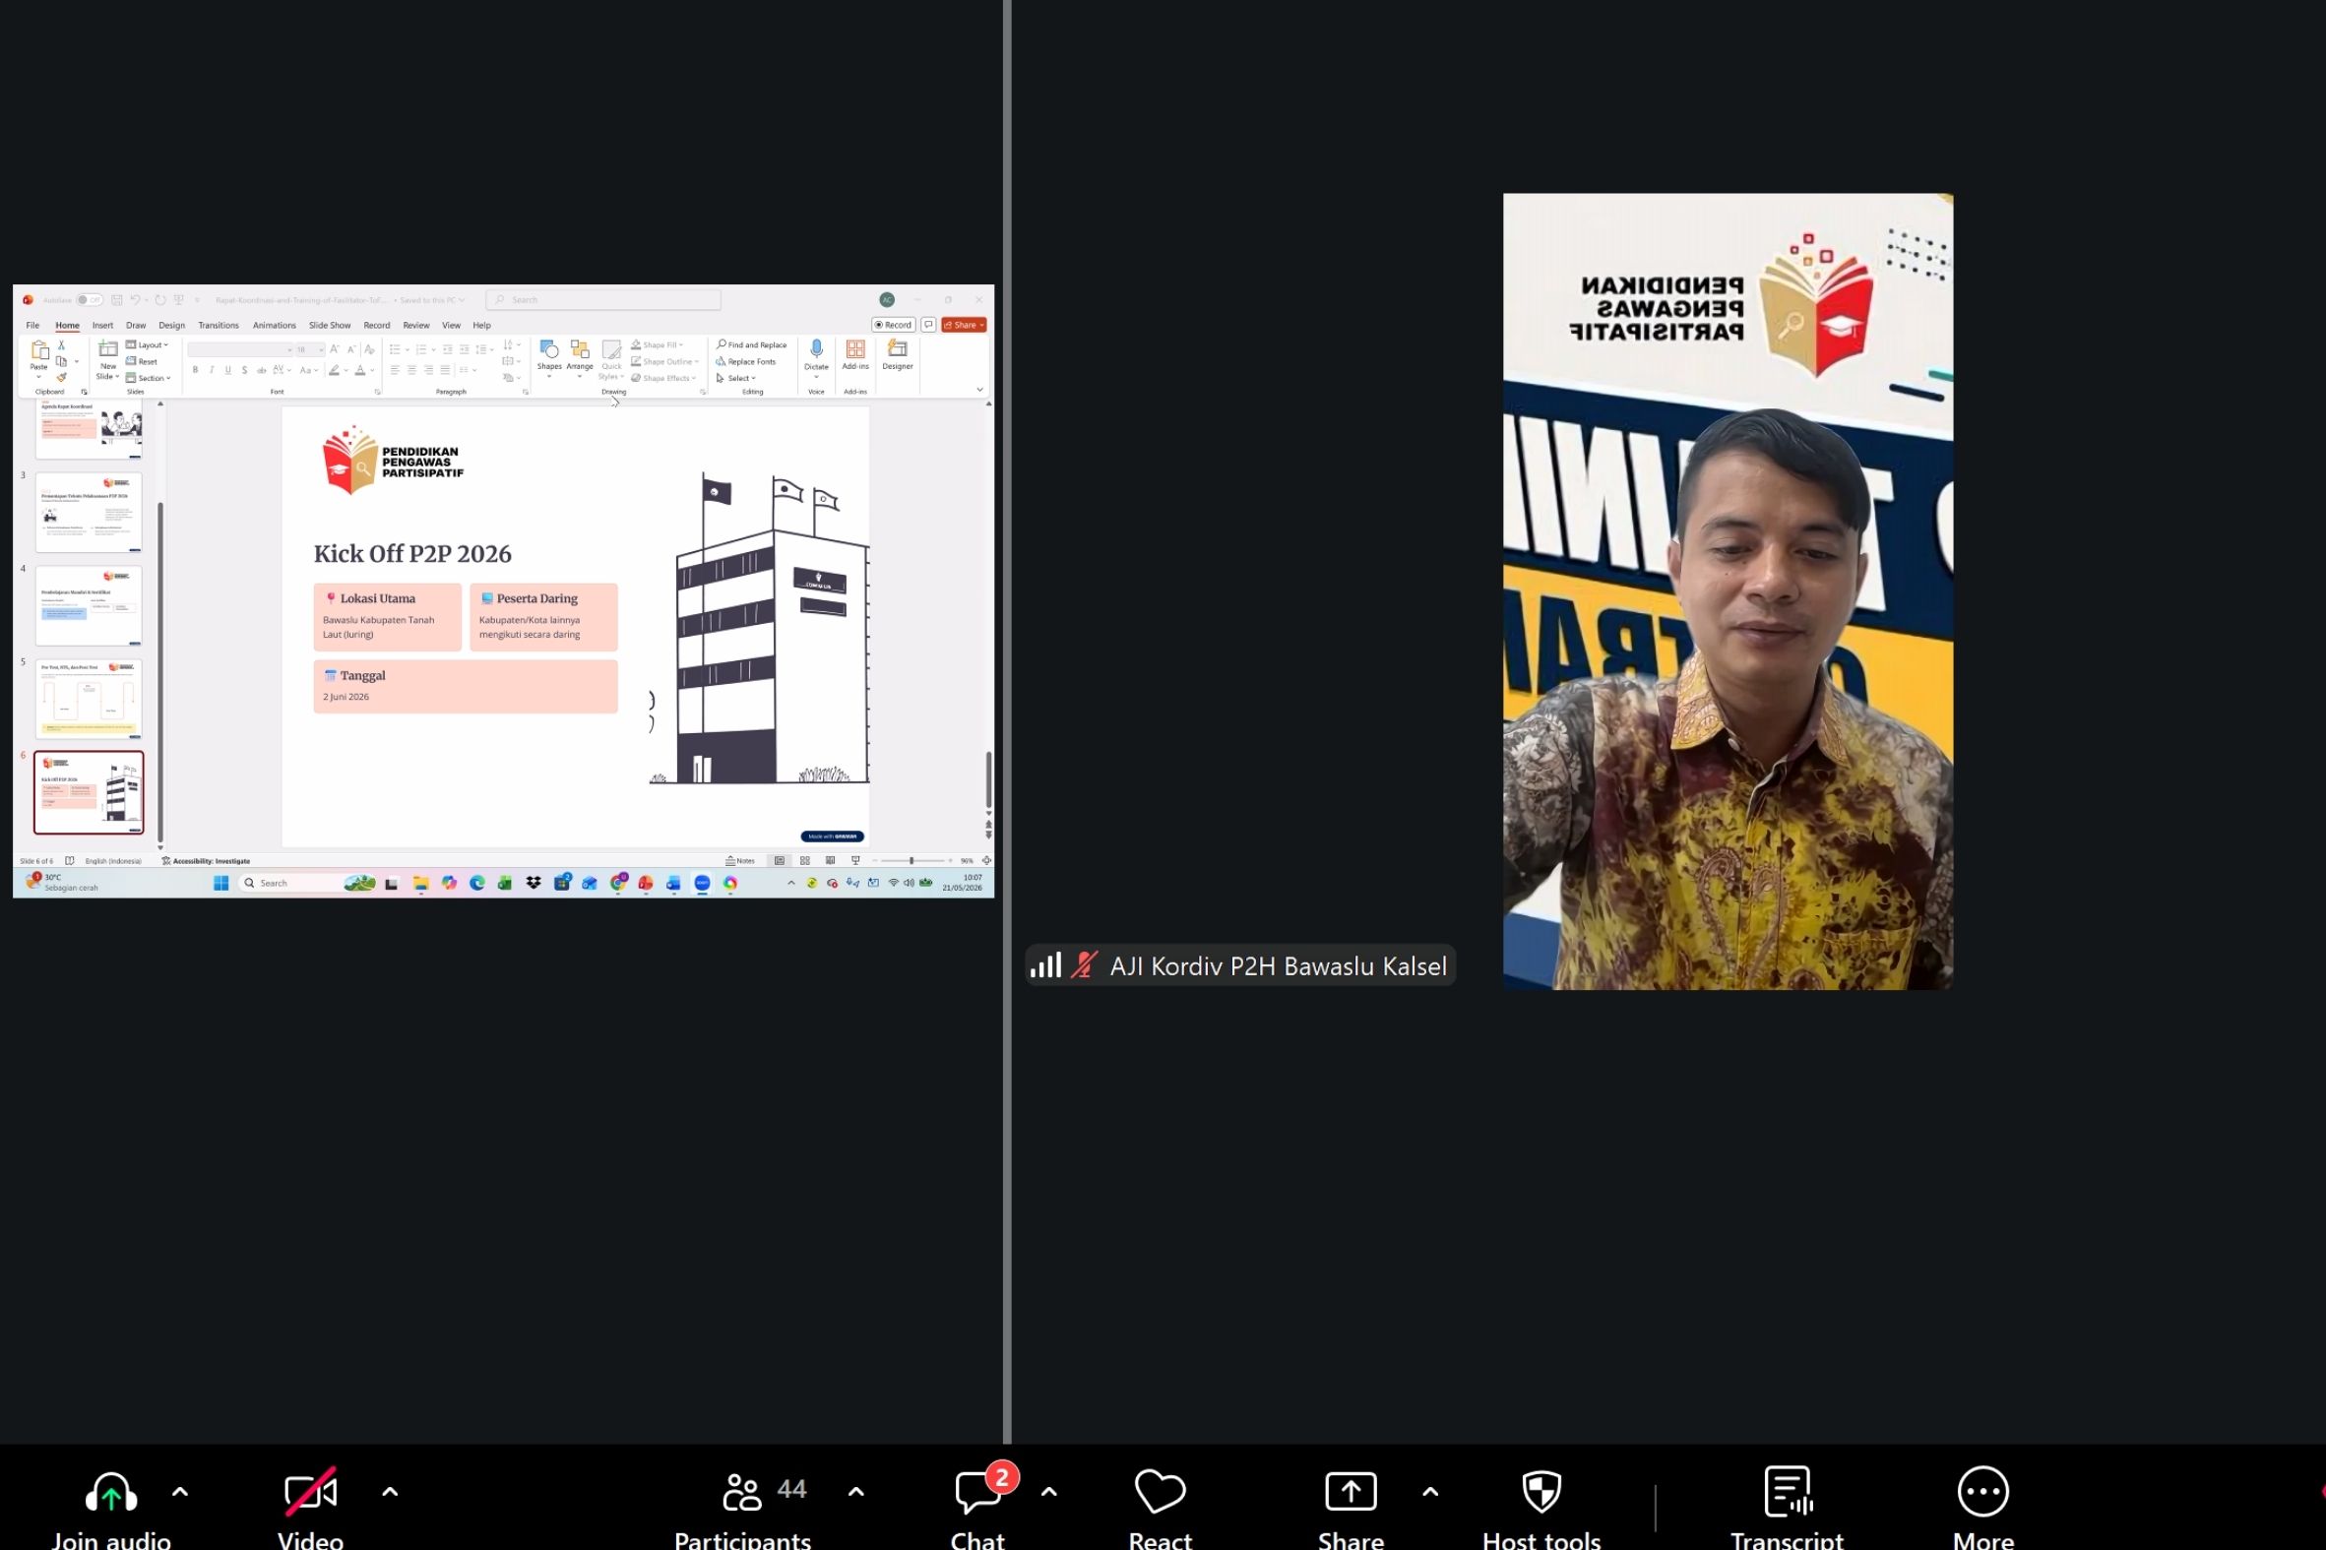This screenshot has height=1550, width=2326.
Task: Switch to Reading View icon
Action: [x=831, y=861]
